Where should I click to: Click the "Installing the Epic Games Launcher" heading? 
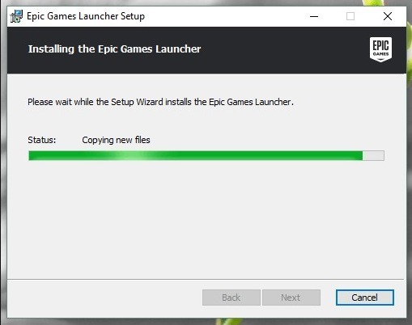click(115, 49)
